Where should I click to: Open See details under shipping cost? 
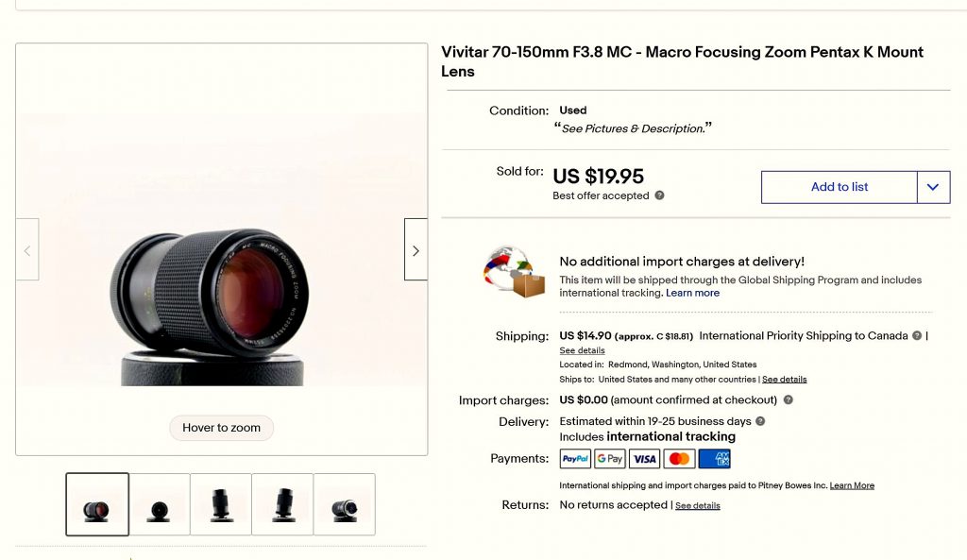point(582,350)
